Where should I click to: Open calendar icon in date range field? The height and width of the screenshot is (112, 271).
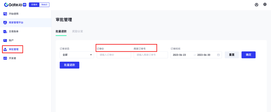(x=218, y=55)
